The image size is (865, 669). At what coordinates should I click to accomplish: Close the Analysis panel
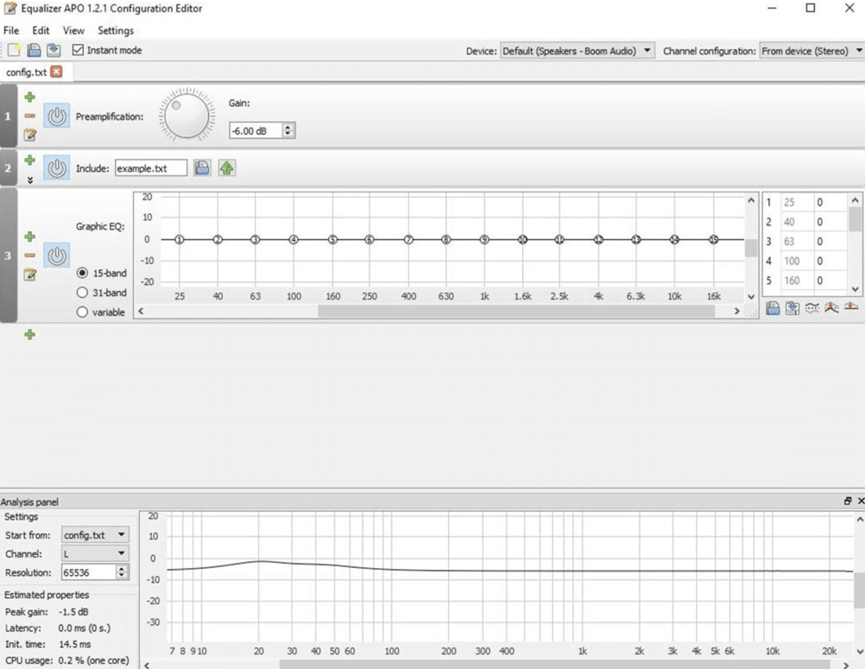point(861,501)
